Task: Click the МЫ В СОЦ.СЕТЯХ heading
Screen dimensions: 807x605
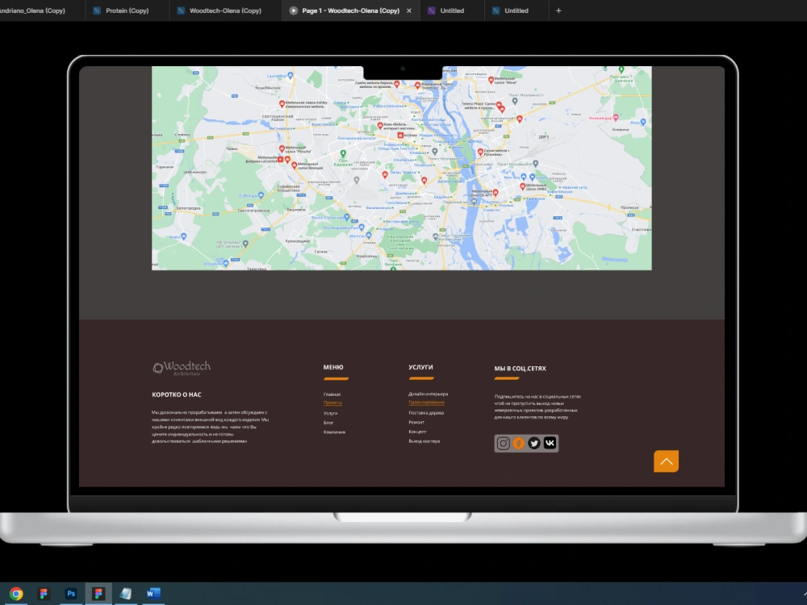Action: tap(520, 369)
